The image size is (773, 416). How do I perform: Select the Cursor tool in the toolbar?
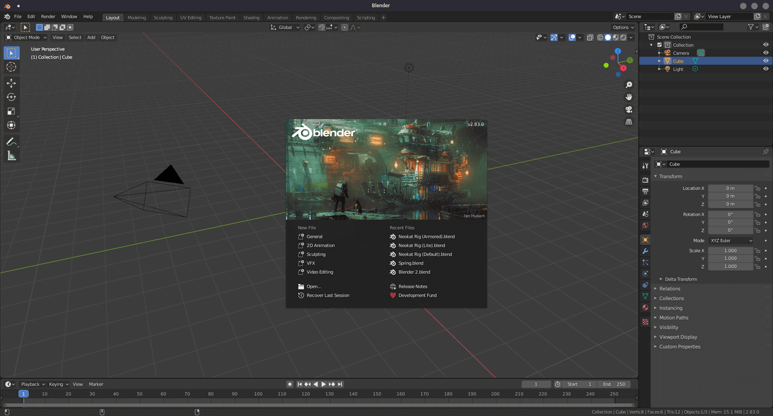click(x=12, y=67)
